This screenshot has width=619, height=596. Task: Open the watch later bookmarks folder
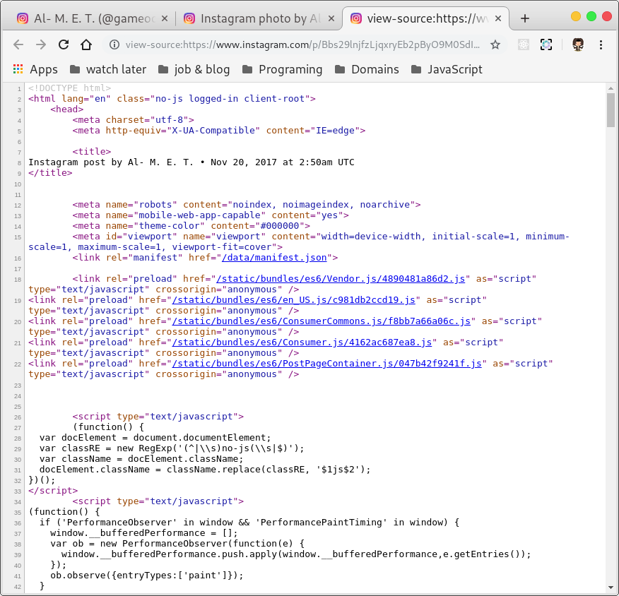coord(108,69)
